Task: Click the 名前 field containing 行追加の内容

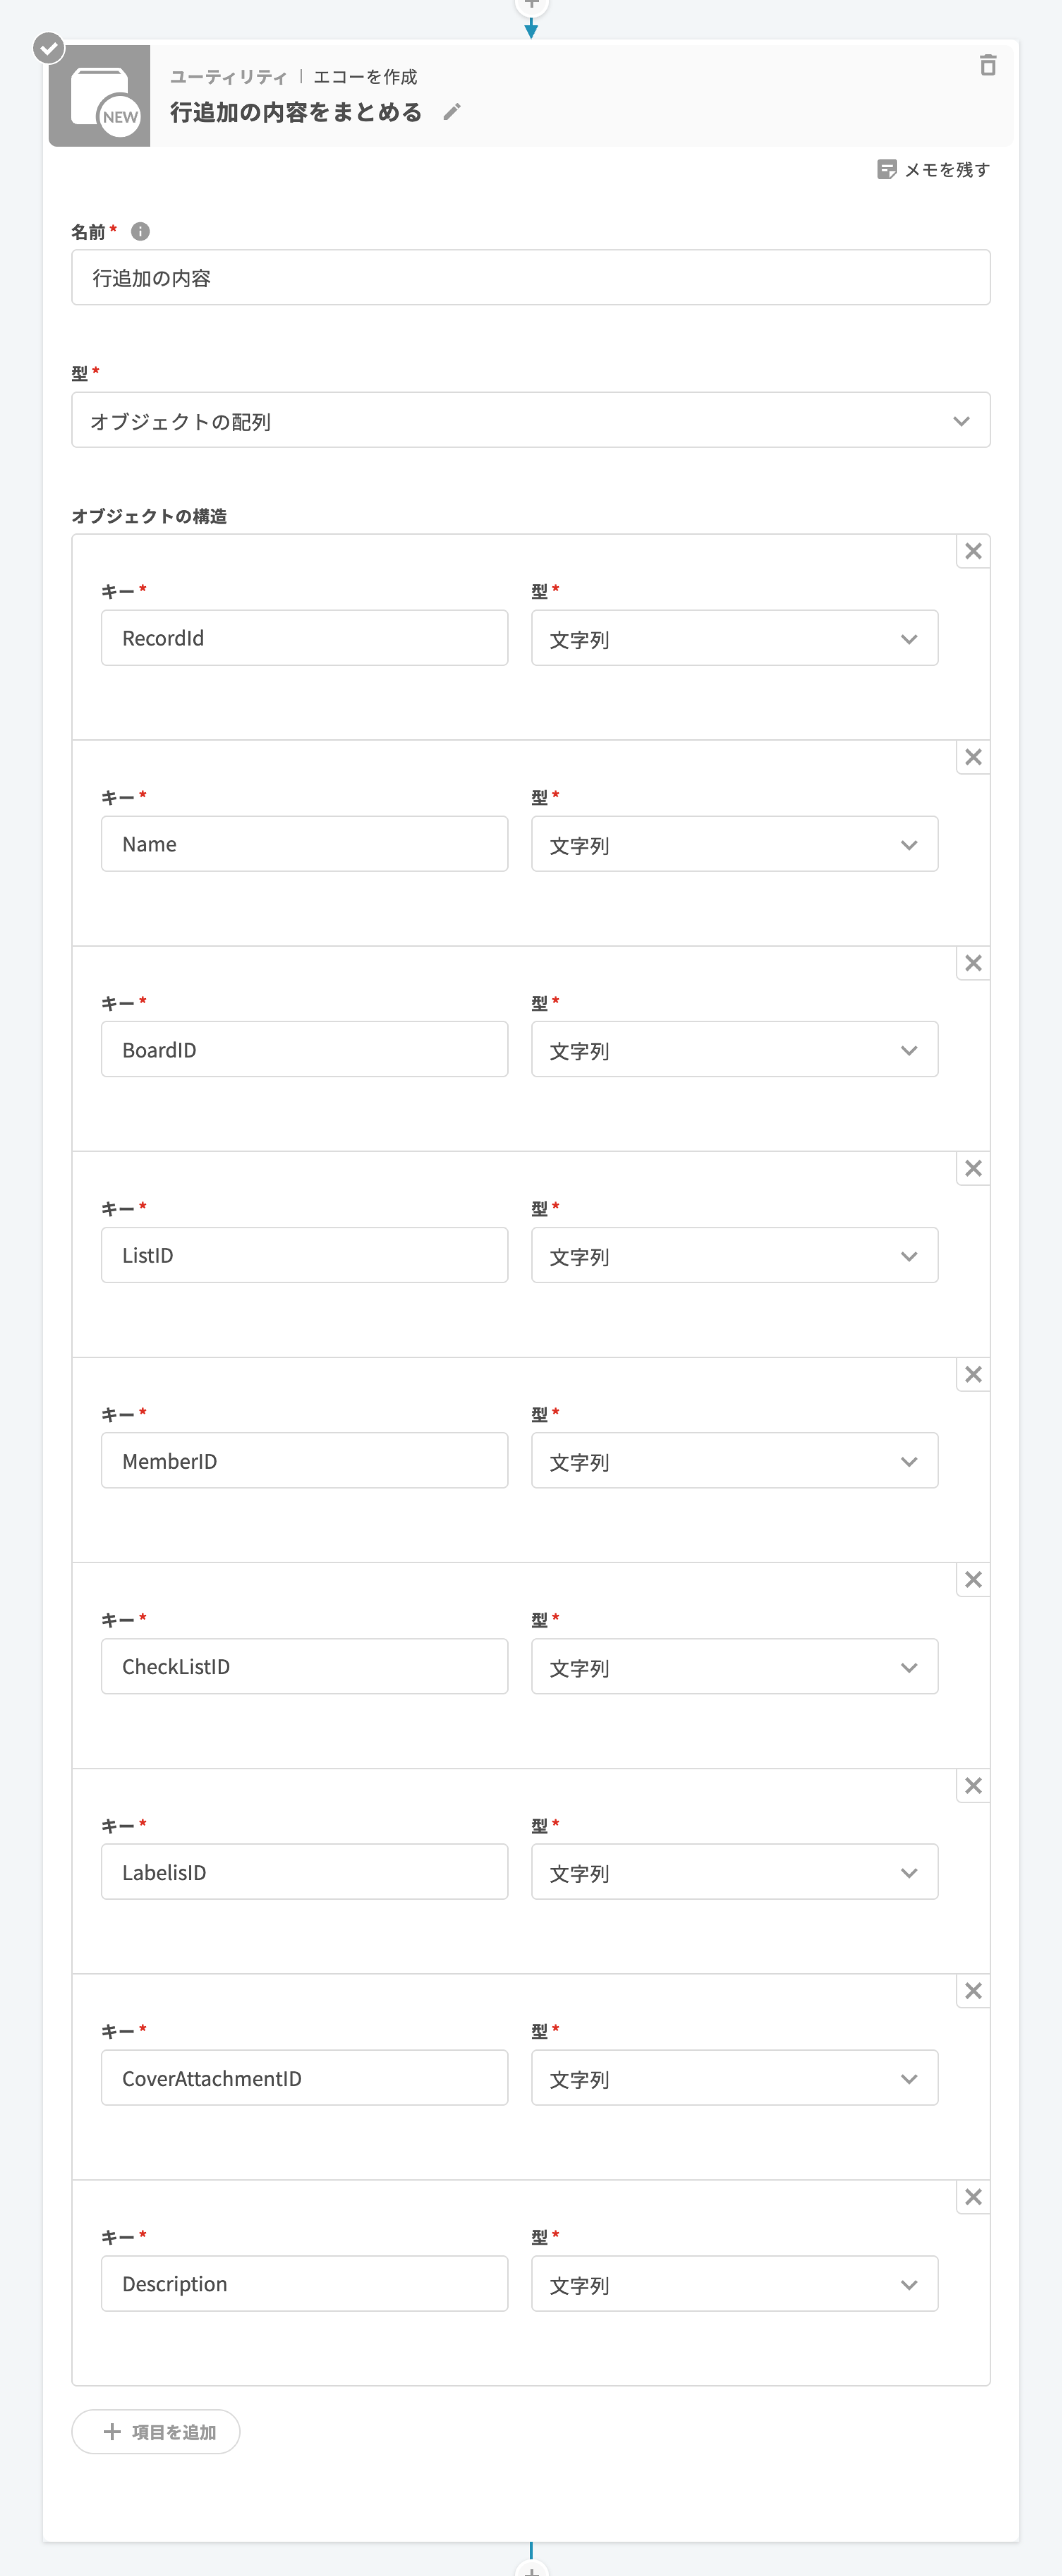Action: pos(530,278)
